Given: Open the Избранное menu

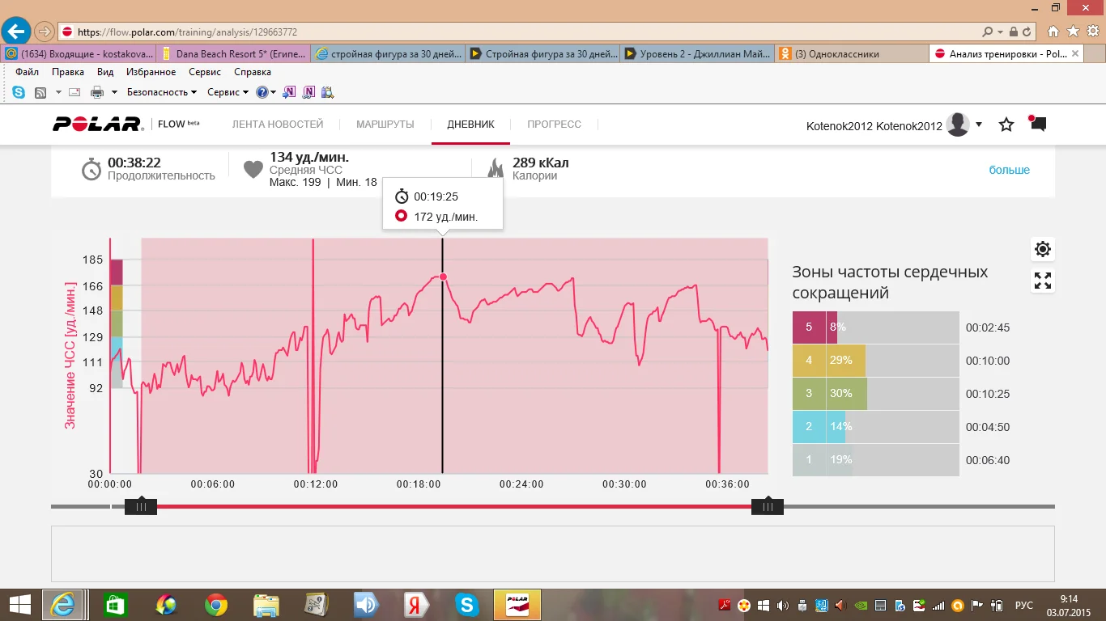Looking at the screenshot, I should pyautogui.click(x=151, y=72).
